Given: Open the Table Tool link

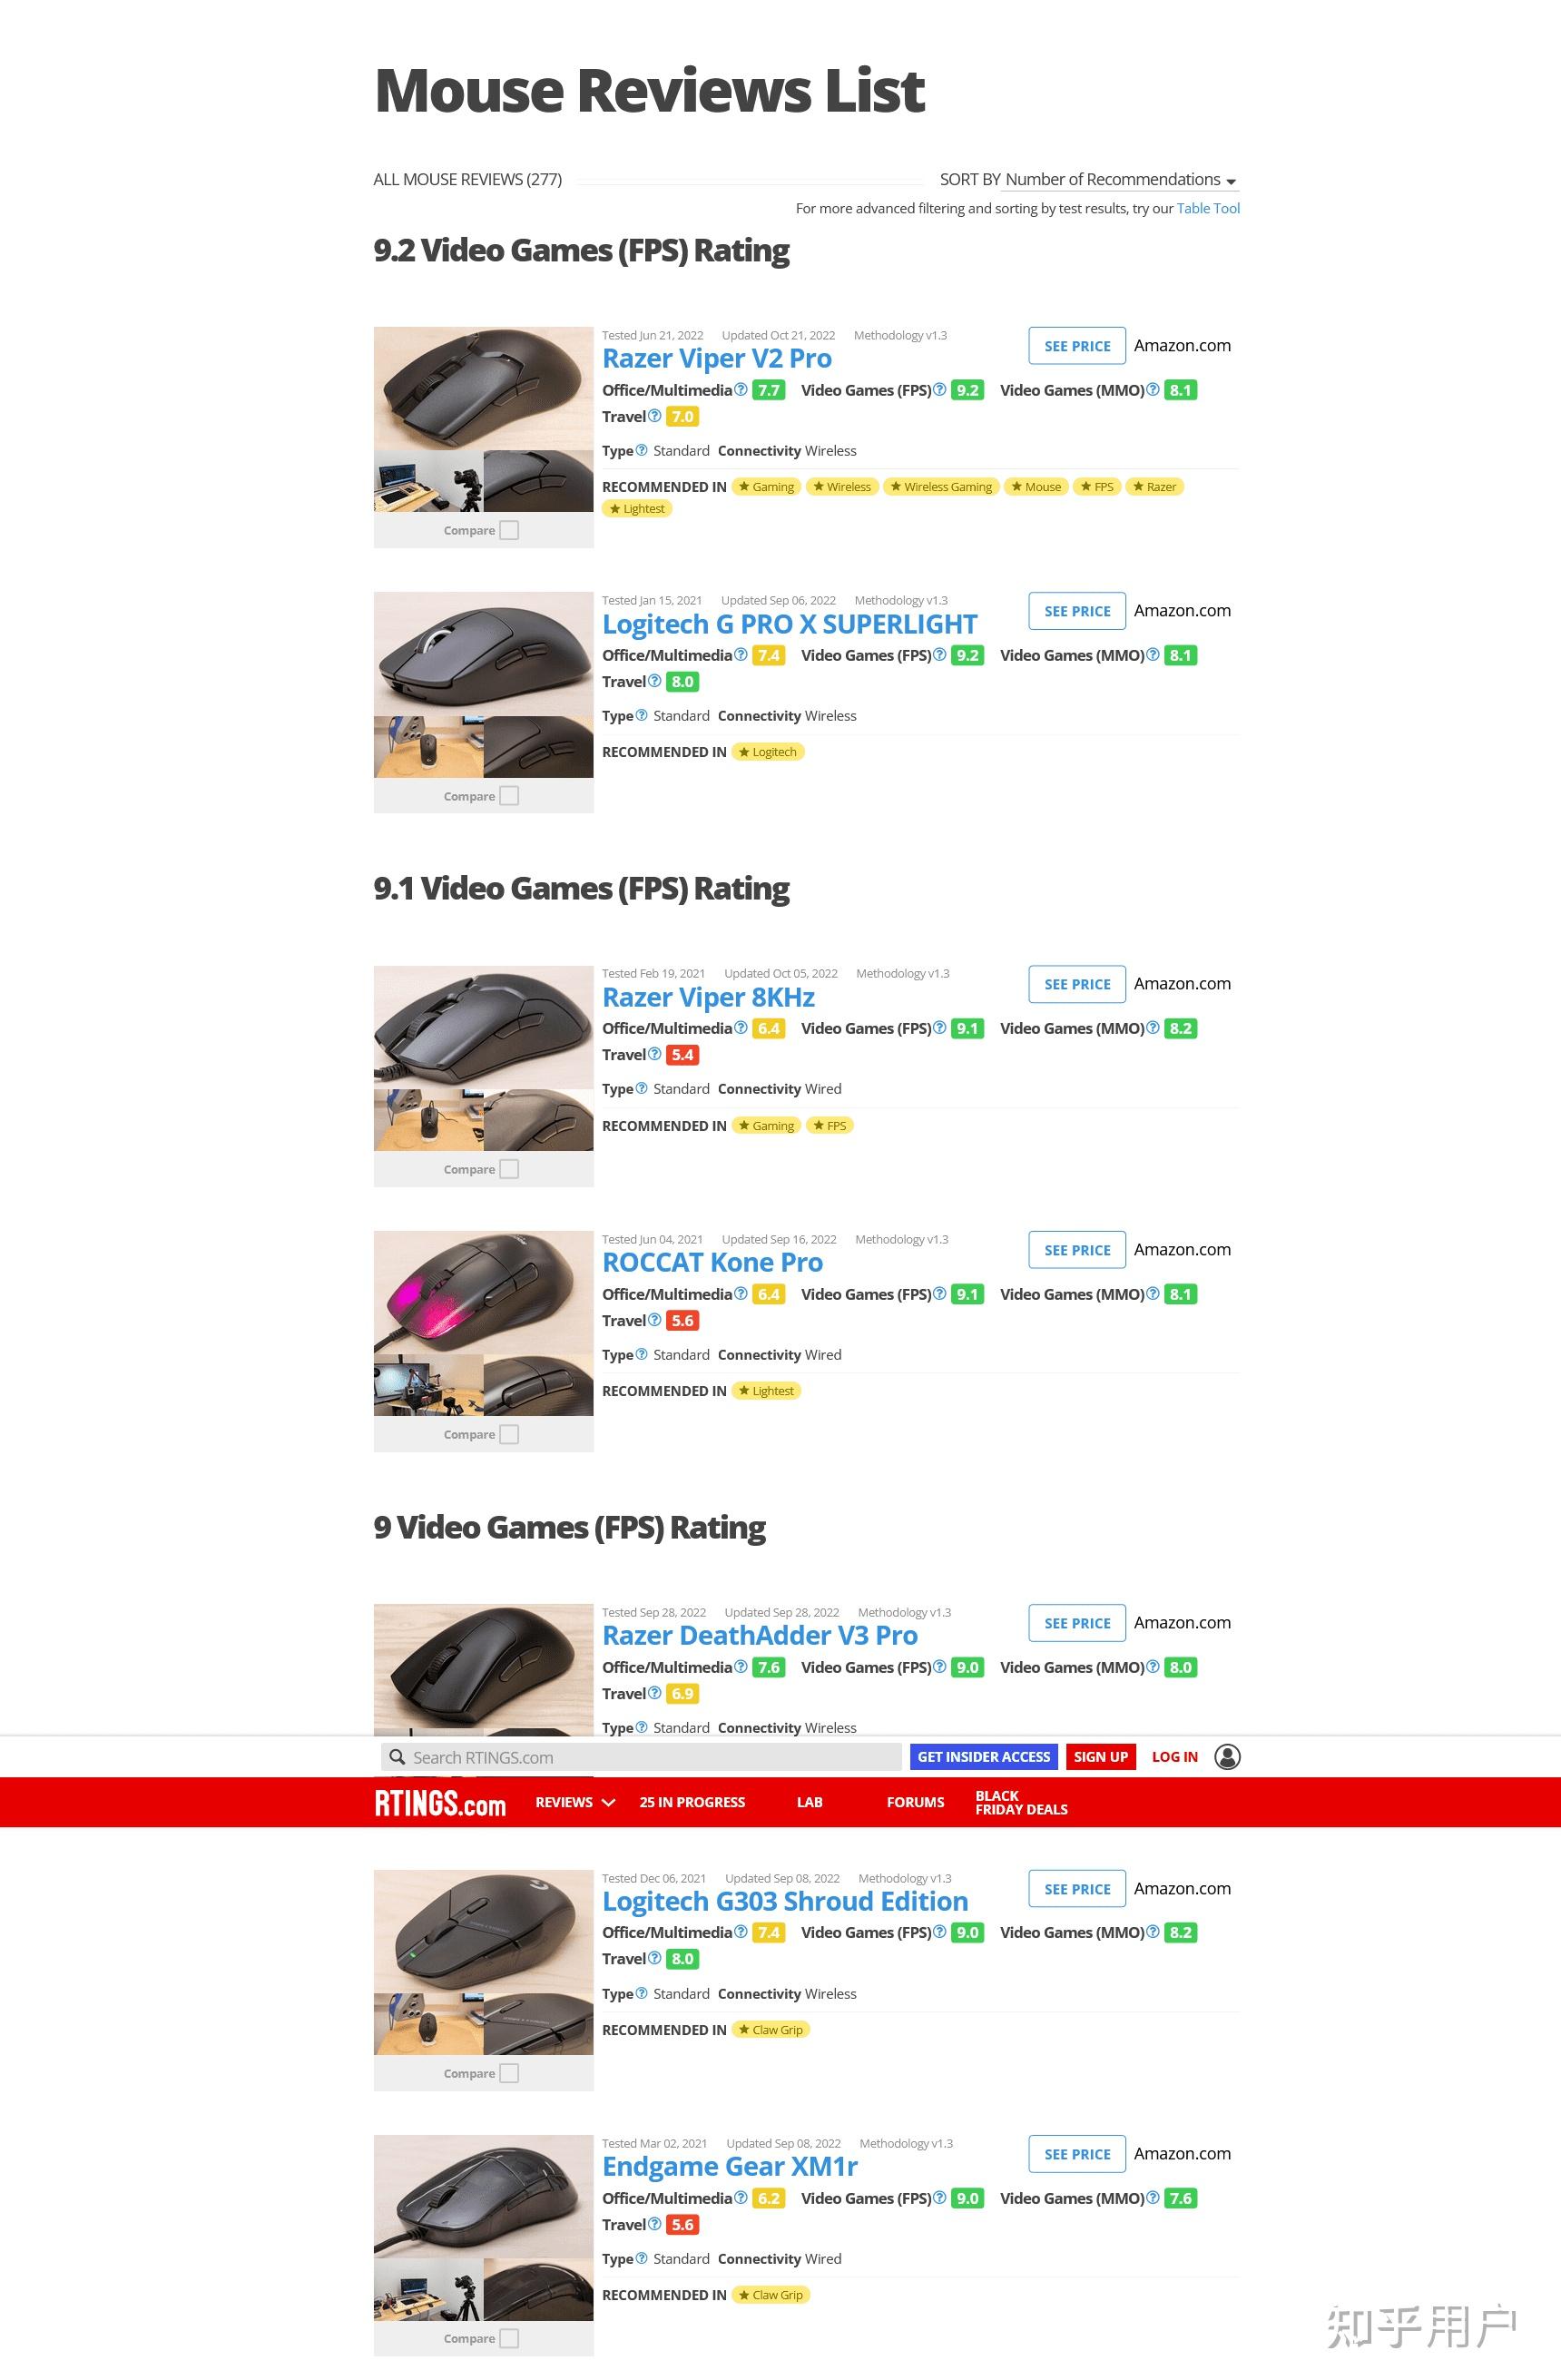Looking at the screenshot, I should pyautogui.click(x=1208, y=208).
